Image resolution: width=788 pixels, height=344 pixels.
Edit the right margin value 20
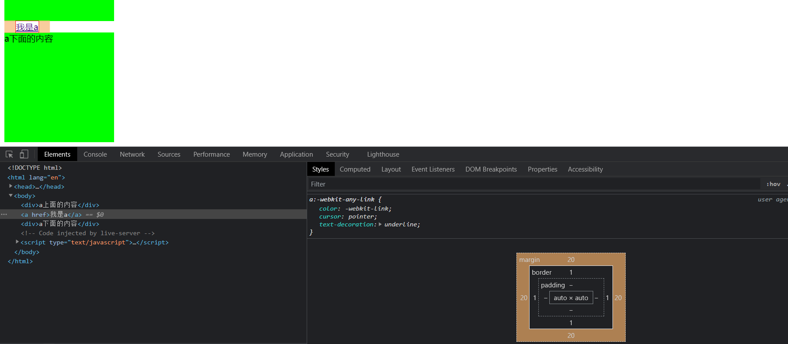(x=618, y=297)
